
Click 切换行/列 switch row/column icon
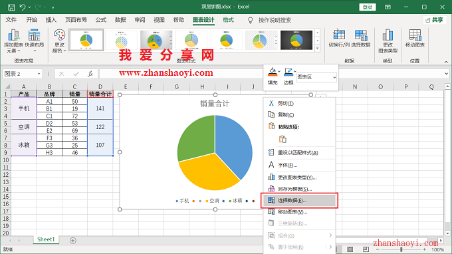[339, 38]
